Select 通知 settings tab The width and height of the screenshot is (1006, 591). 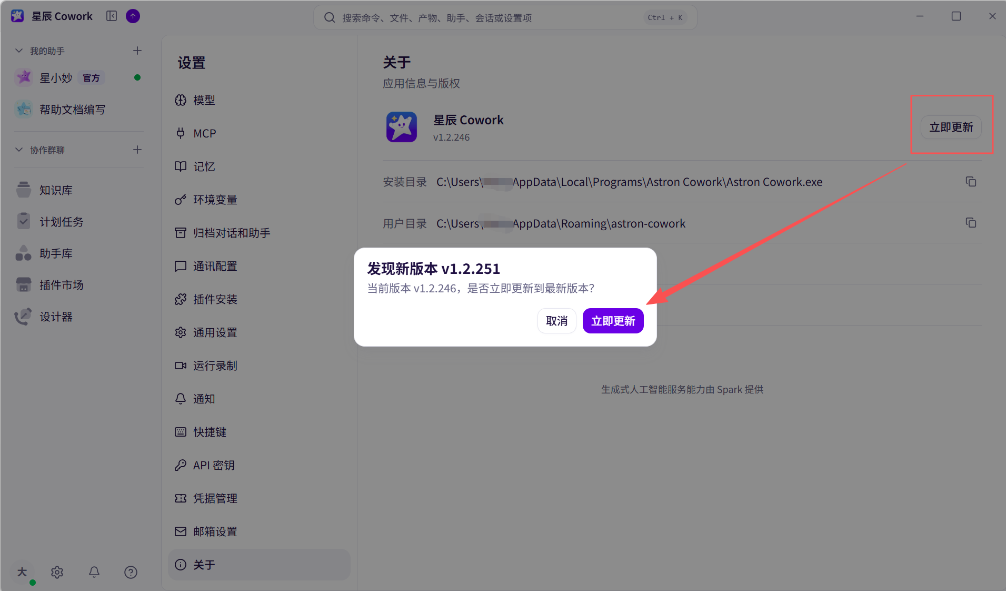(x=259, y=399)
